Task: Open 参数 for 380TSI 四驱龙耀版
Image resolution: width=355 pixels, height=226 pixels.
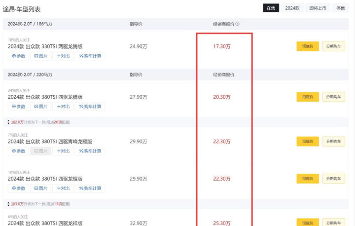Action: [x=18, y=188]
